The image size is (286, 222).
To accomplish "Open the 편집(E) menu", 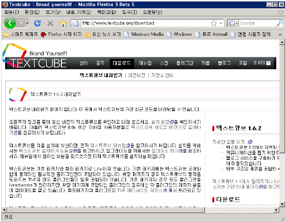I will (32, 12).
